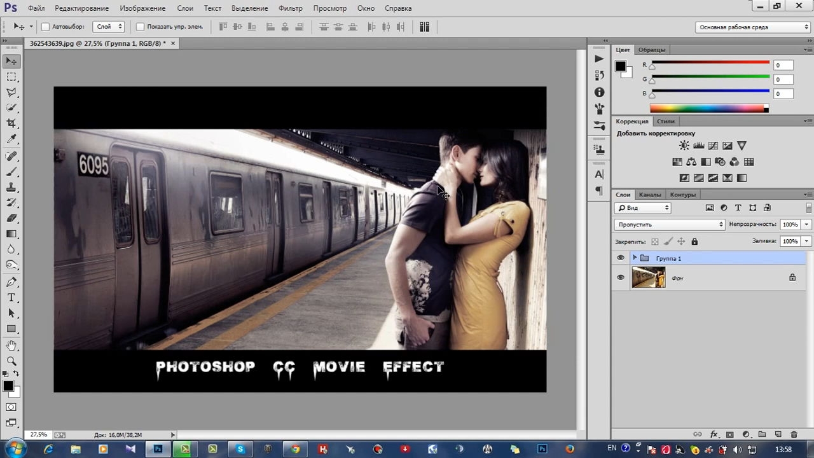Pick the Polygonal Lasso tool

pos(11,93)
